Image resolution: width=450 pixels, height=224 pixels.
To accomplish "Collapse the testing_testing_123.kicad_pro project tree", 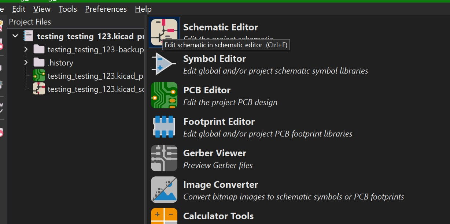I will (x=15, y=36).
